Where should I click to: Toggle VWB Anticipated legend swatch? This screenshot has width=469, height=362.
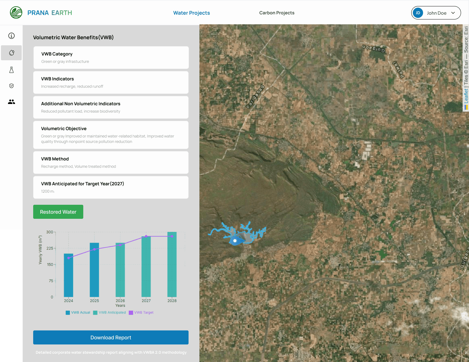(x=95, y=313)
